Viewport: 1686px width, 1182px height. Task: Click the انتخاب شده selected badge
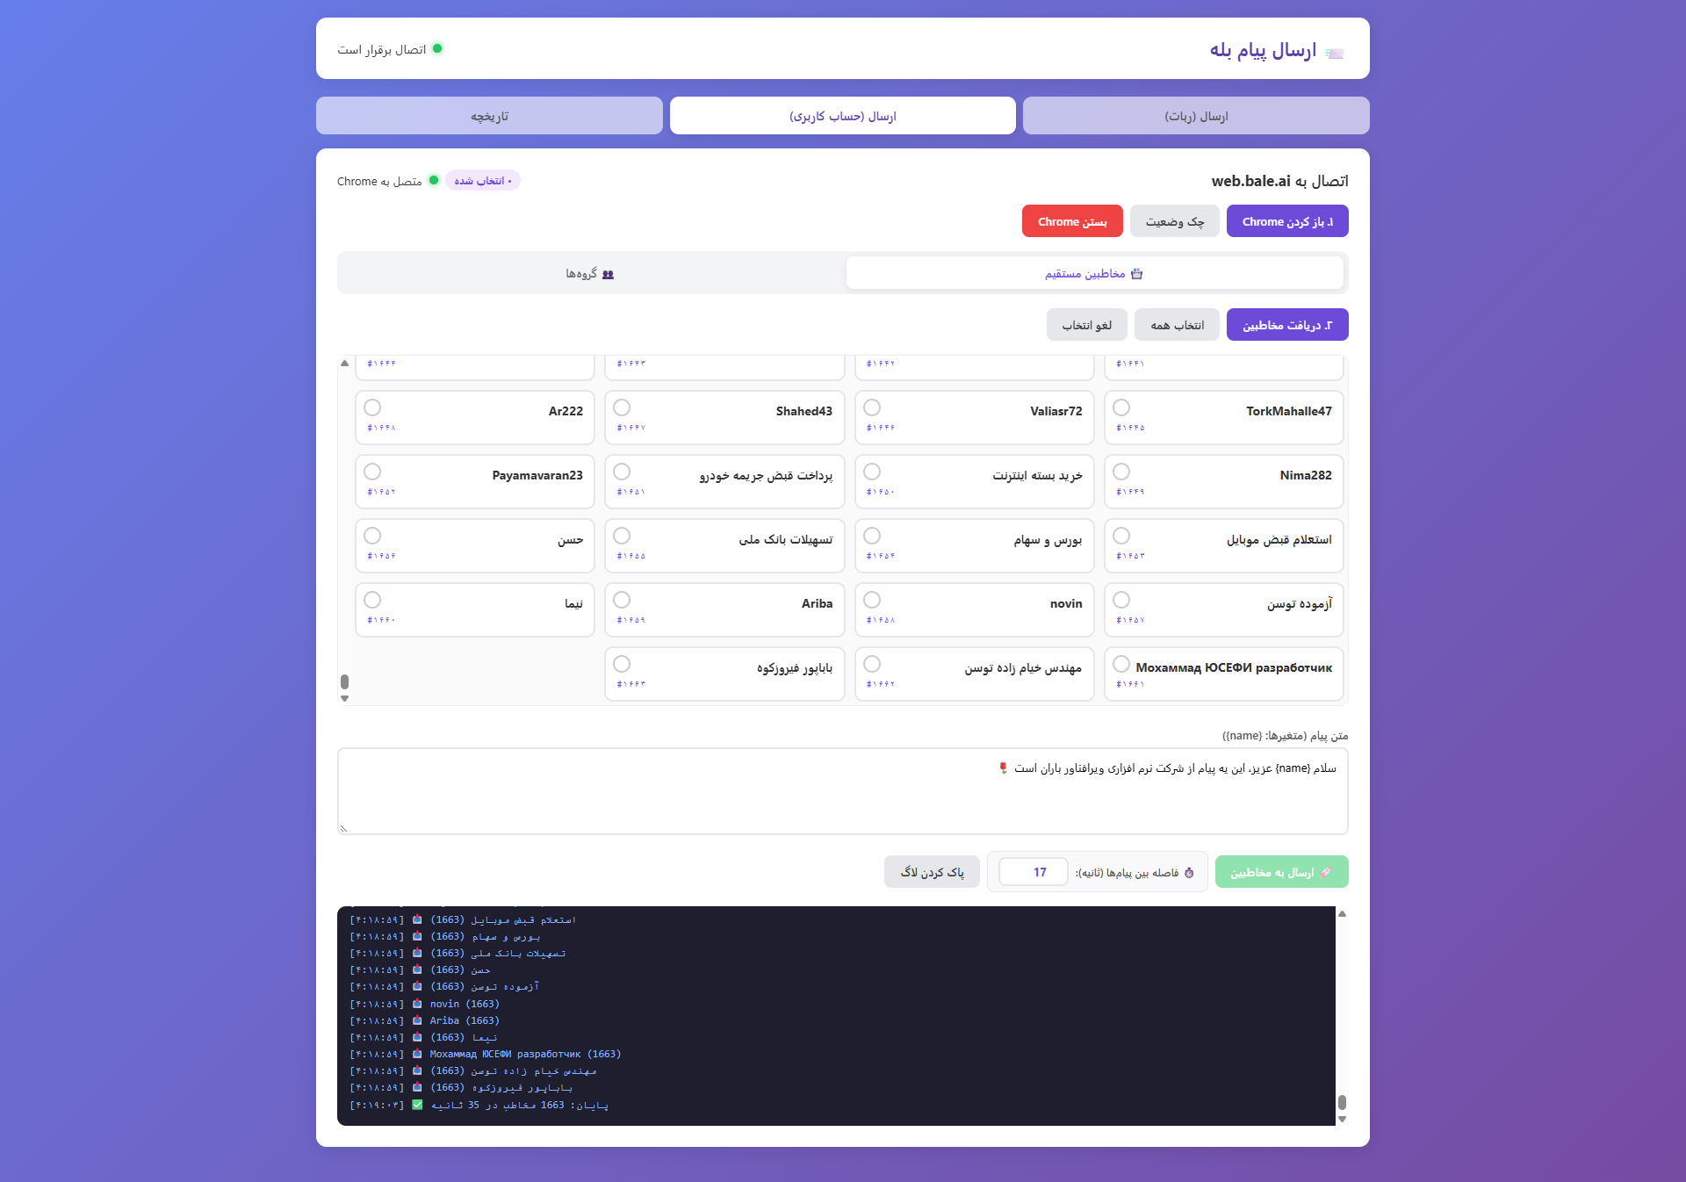pos(483,181)
